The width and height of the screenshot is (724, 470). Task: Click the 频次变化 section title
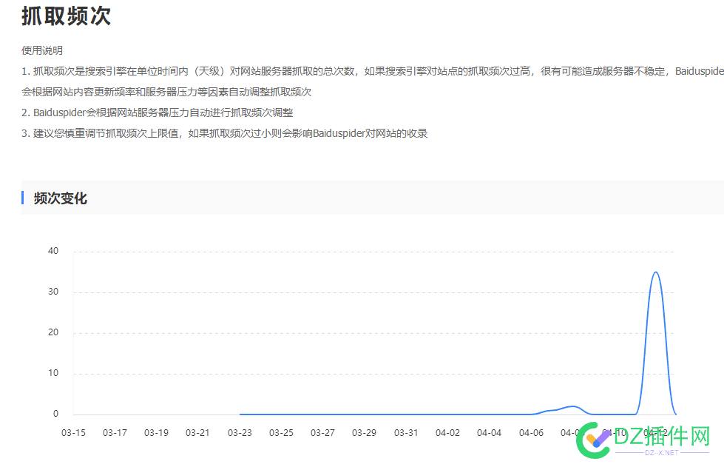(x=61, y=198)
